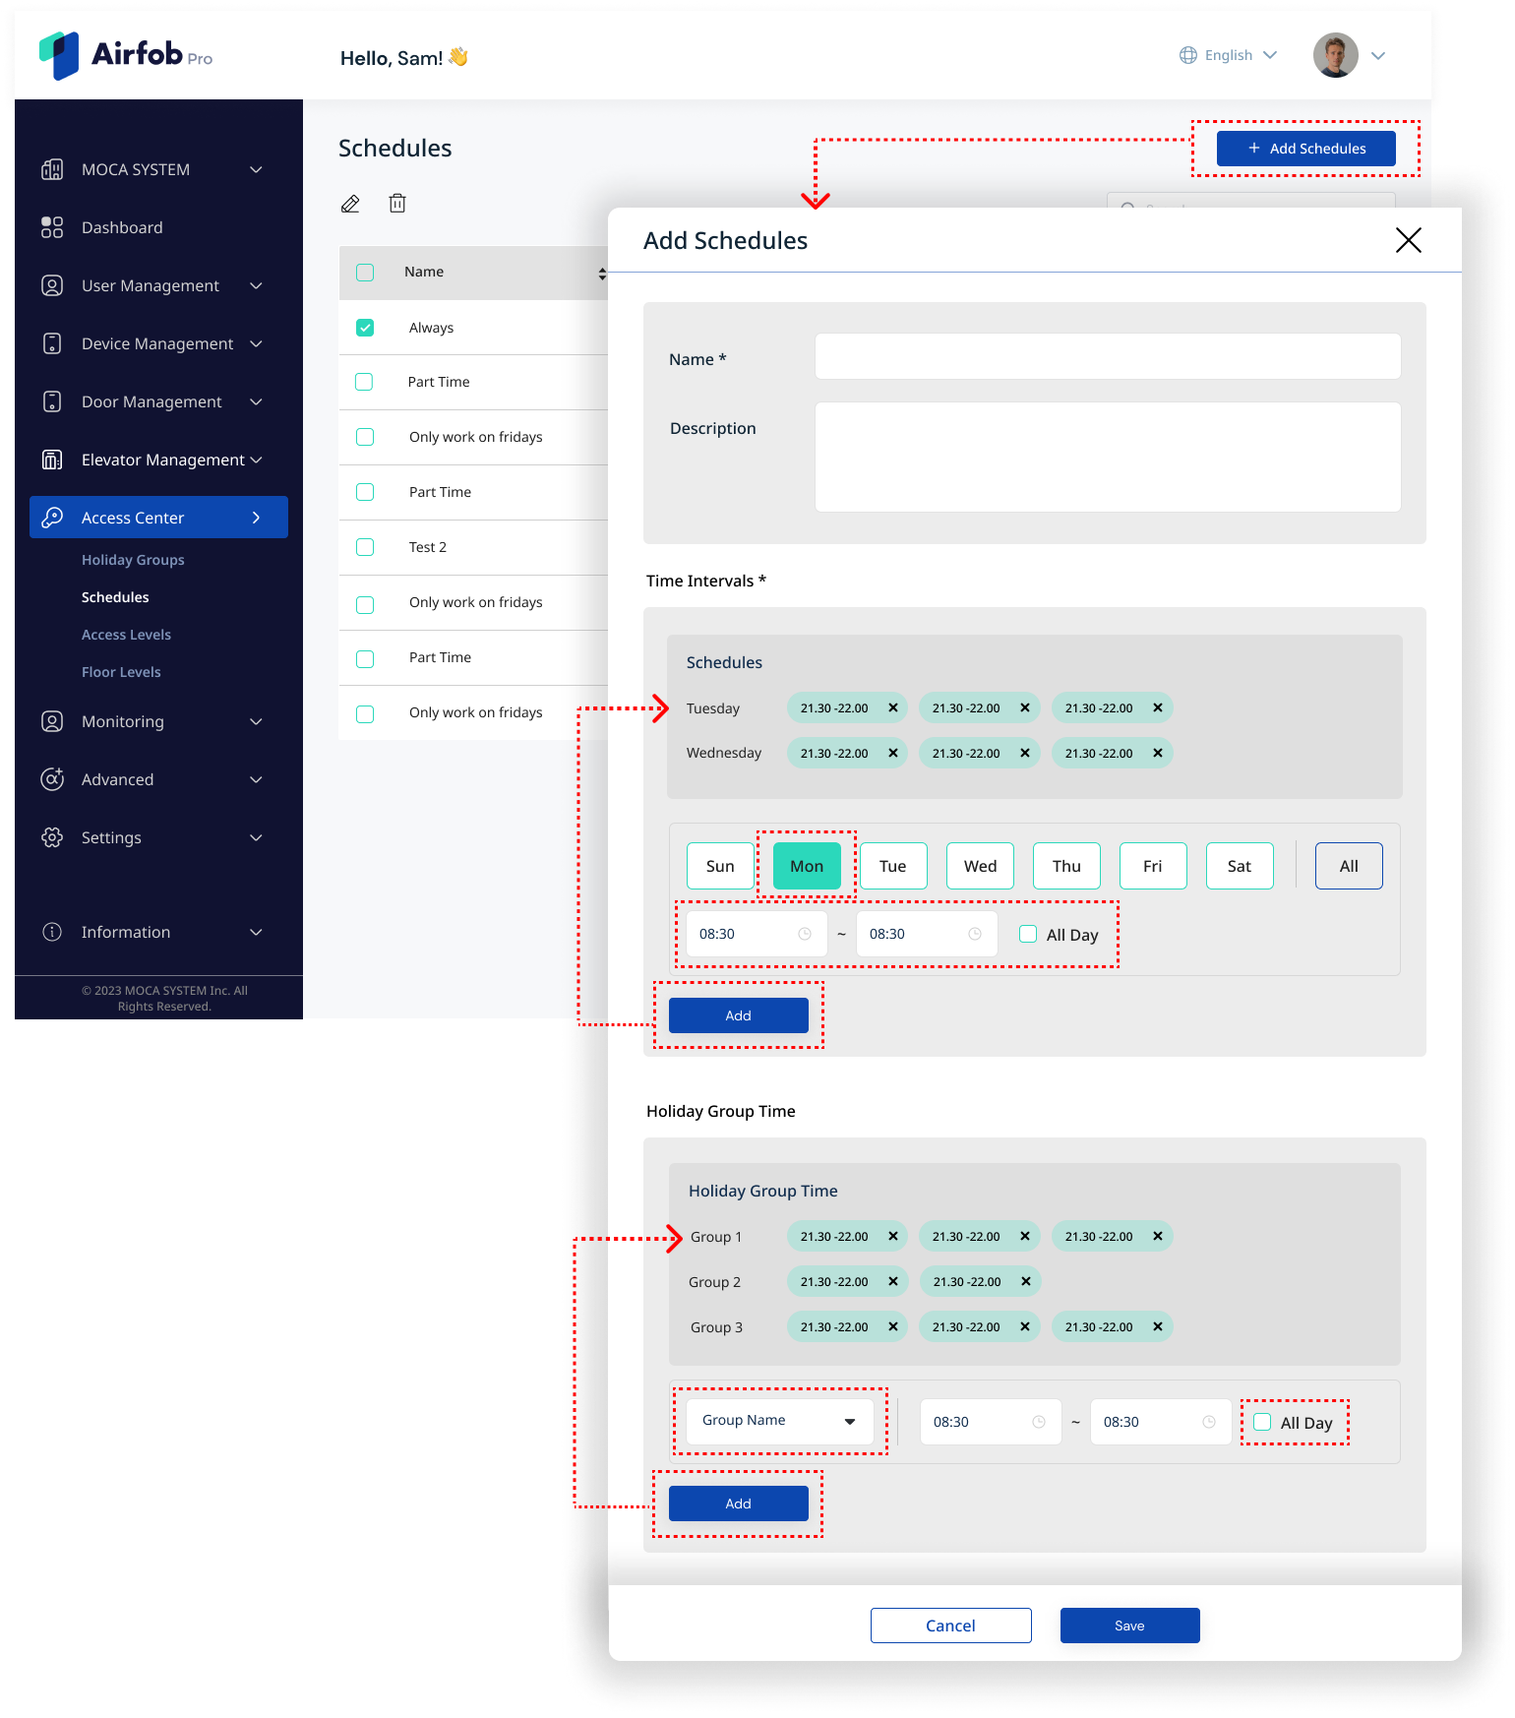Click the edit pencil icon above the table
Viewport: 1515px width, 1718px height.
(350, 204)
